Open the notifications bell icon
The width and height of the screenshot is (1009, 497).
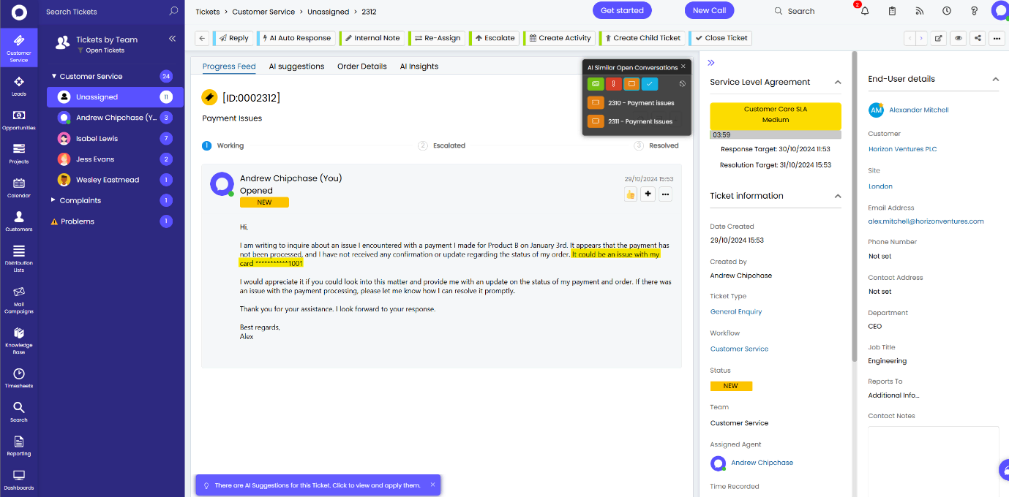click(x=865, y=11)
